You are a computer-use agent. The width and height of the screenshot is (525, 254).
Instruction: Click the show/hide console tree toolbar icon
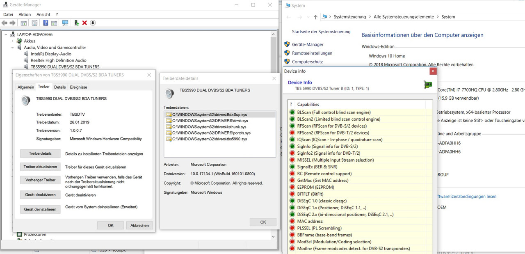click(24, 23)
